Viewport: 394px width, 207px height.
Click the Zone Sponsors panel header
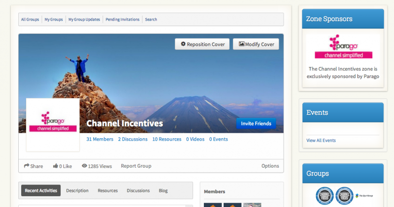[x=343, y=19]
